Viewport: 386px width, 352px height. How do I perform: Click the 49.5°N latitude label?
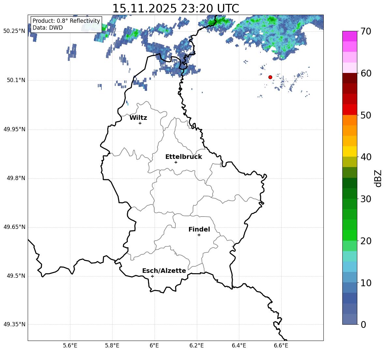coord(16,276)
